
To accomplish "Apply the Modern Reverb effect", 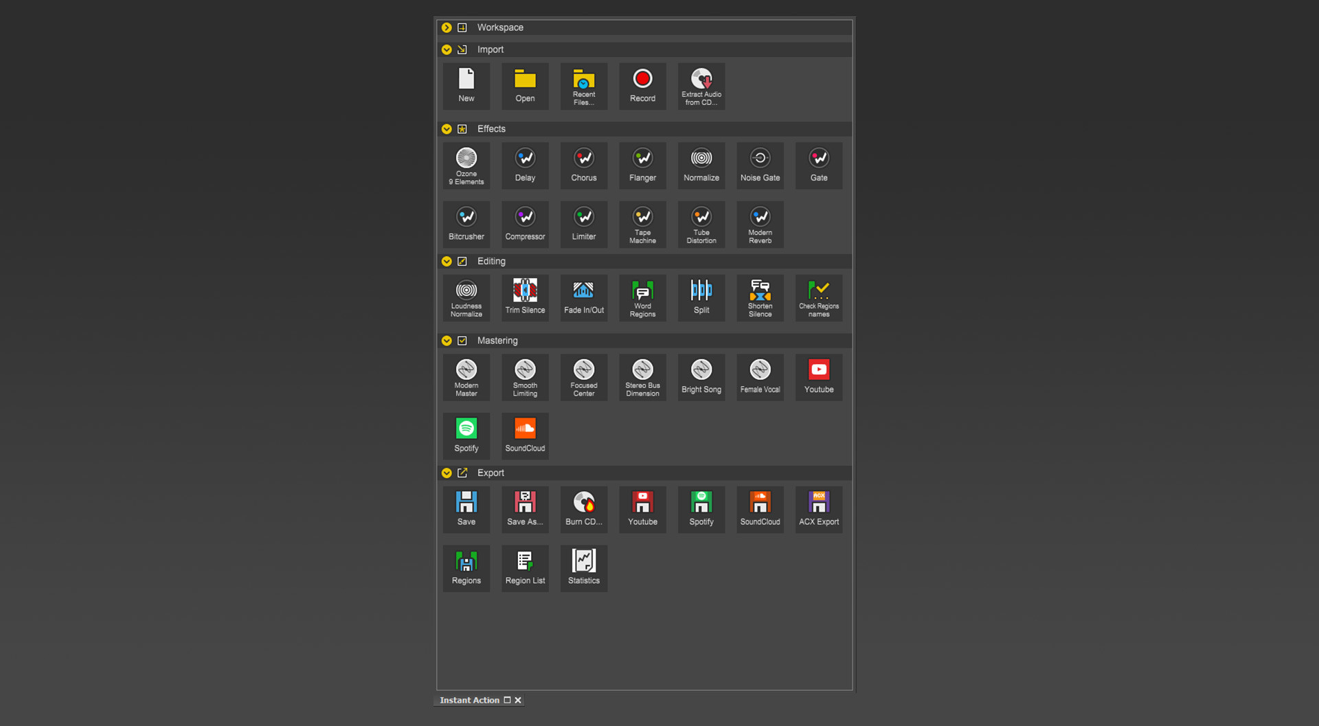I will coord(760,224).
